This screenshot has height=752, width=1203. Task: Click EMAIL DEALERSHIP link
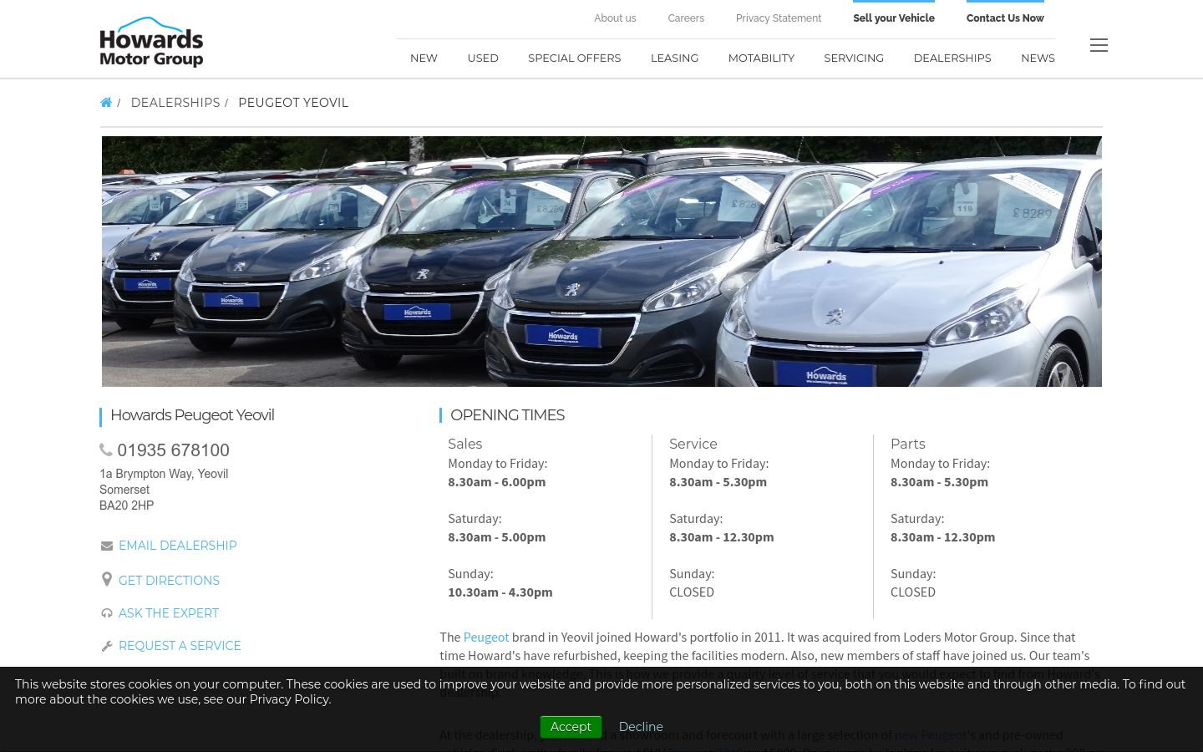(177, 546)
